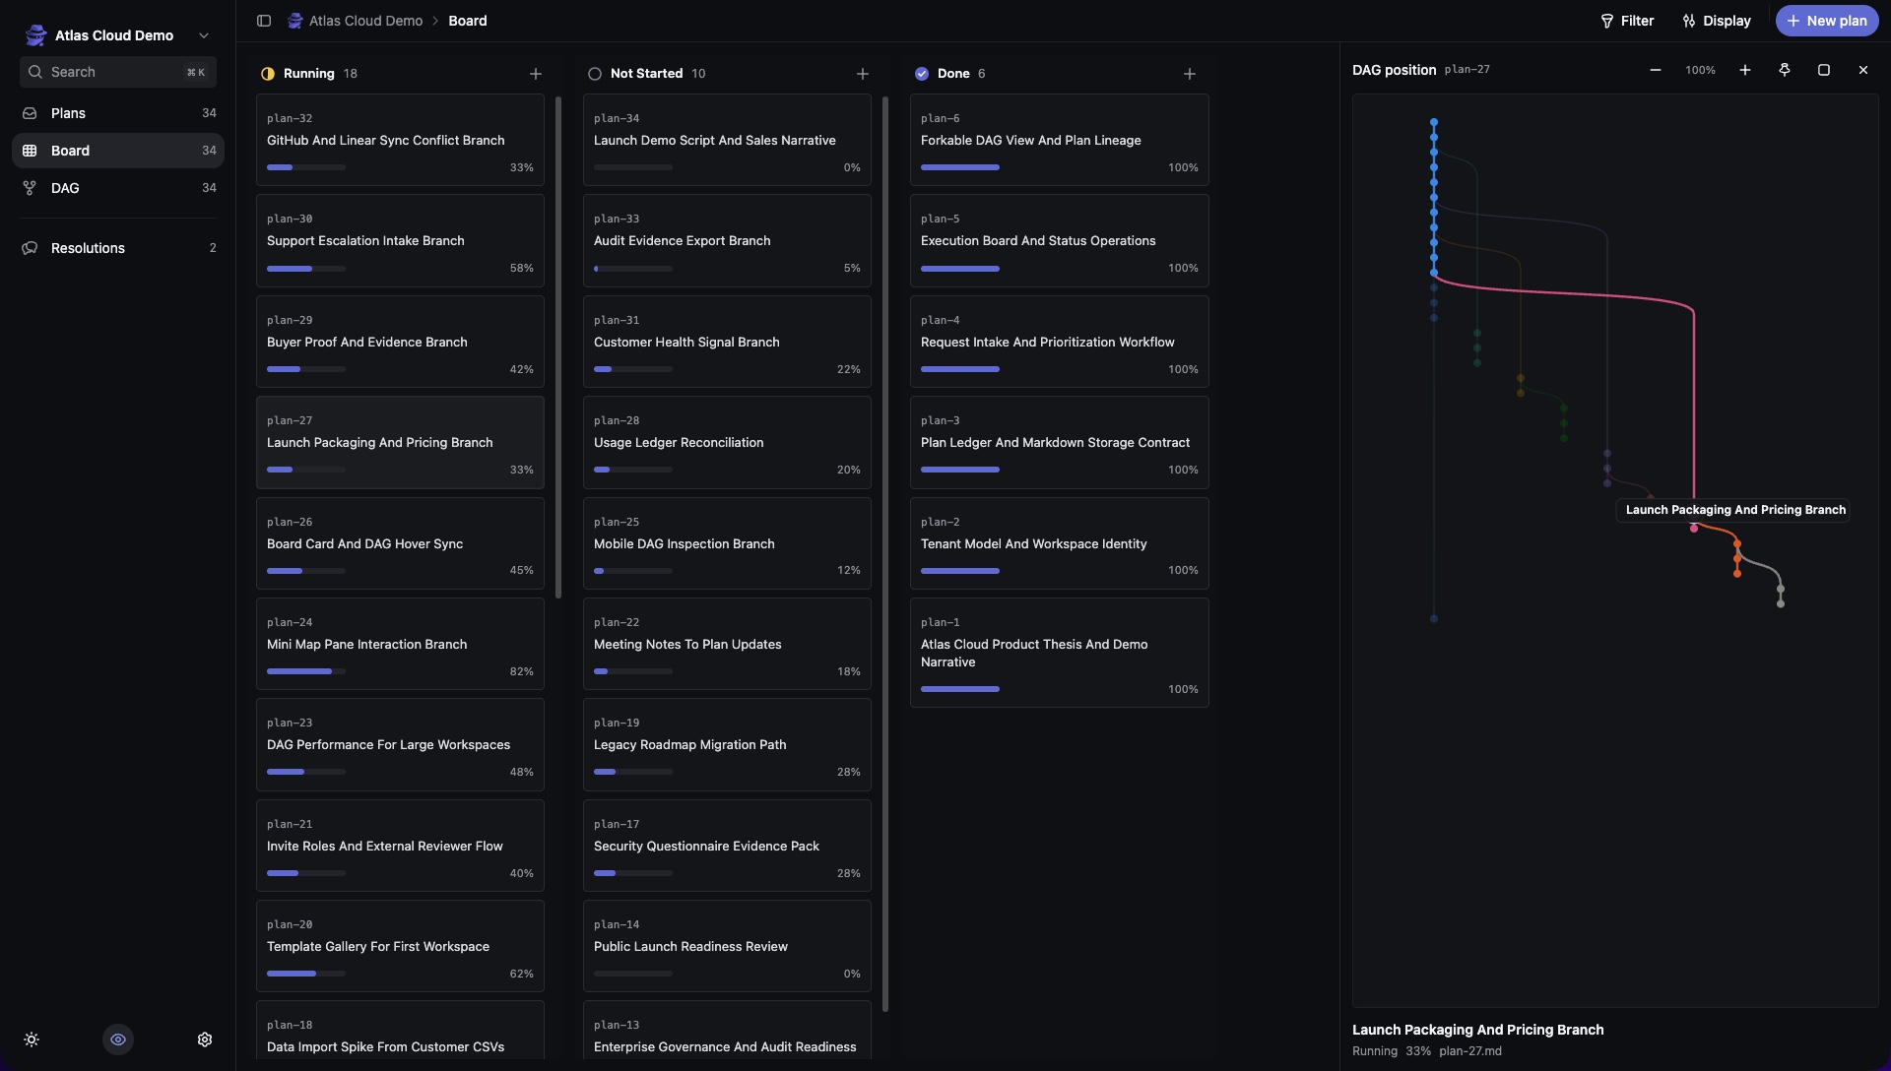Image resolution: width=1891 pixels, height=1071 pixels.
Task: Click the Display button label
Action: tap(1727, 21)
